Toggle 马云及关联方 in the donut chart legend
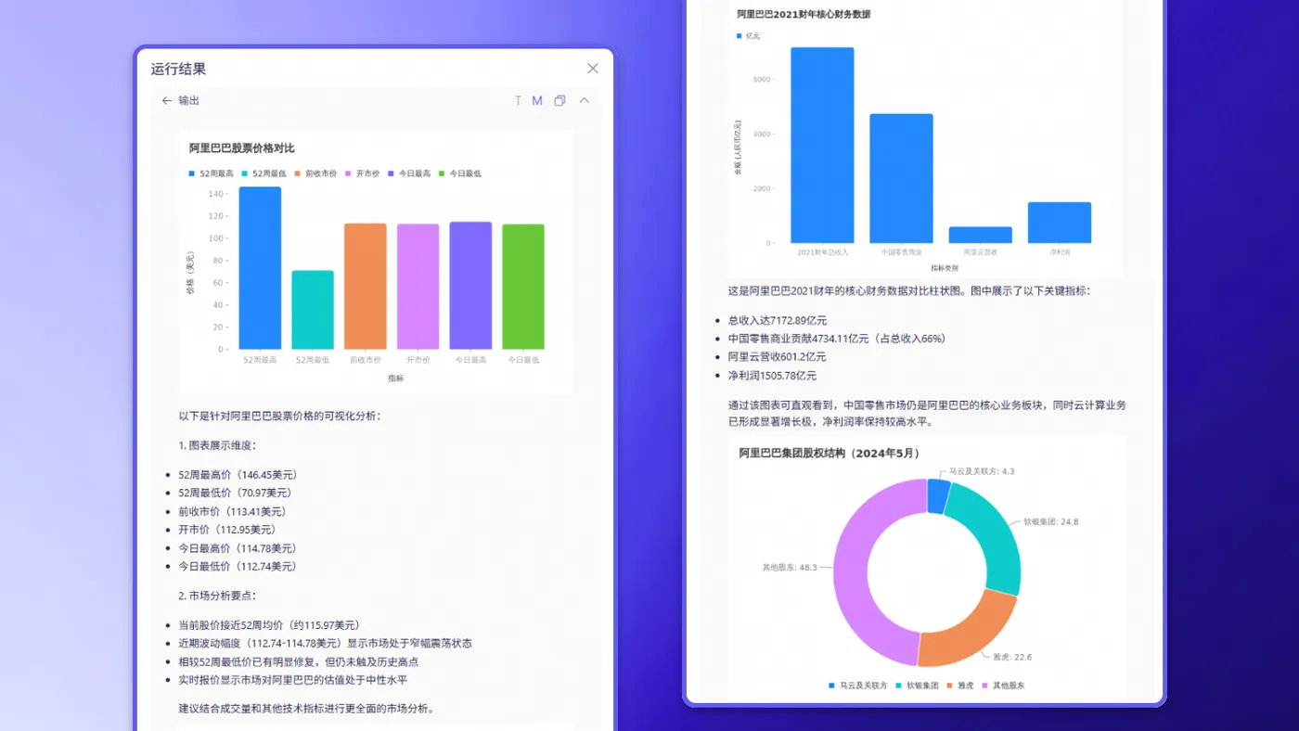This screenshot has width=1299, height=731. [858, 686]
